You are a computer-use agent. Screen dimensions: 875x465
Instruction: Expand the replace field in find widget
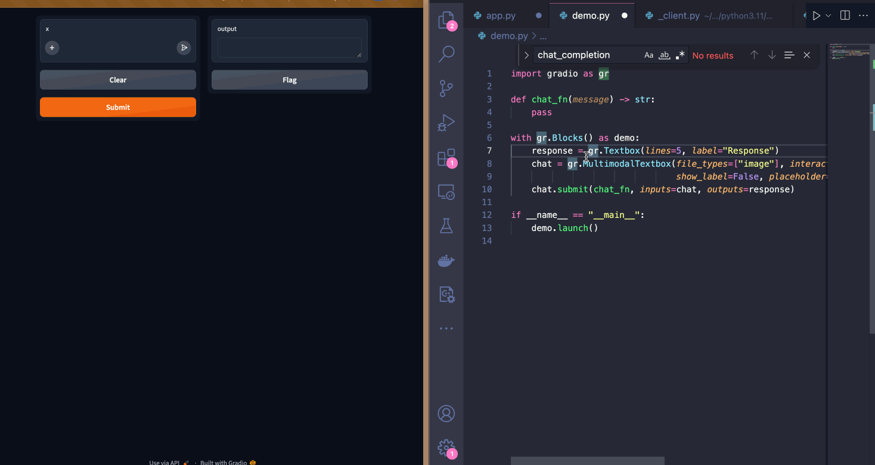(526, 55)
